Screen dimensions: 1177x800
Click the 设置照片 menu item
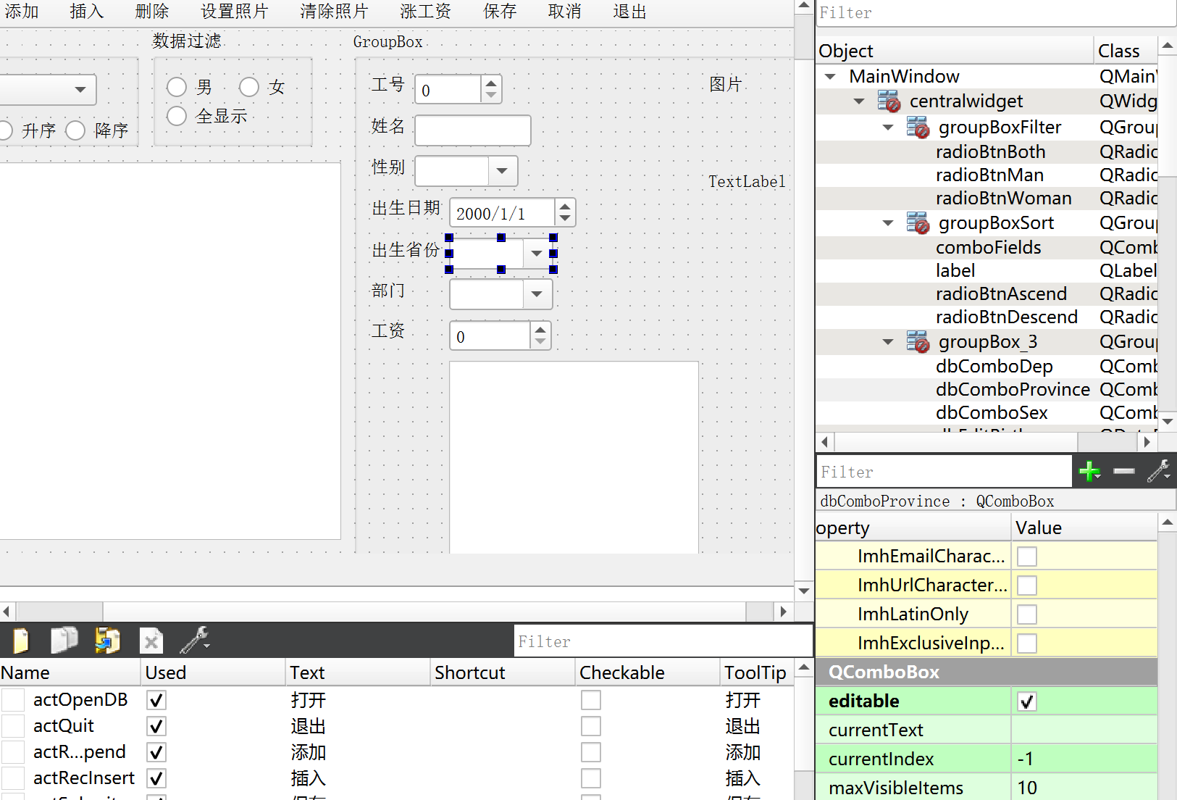233,11
